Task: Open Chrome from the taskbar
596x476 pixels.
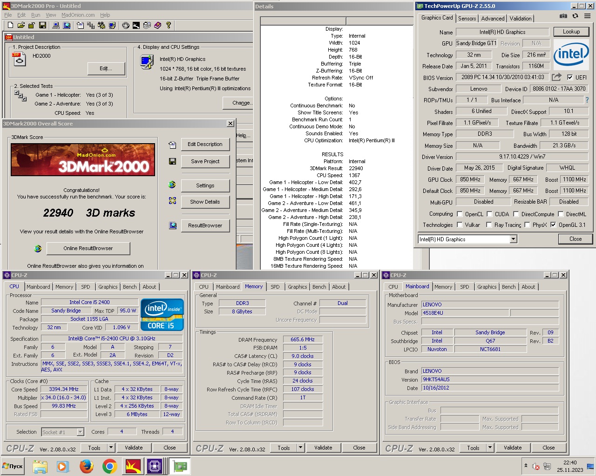Action: 109,466
